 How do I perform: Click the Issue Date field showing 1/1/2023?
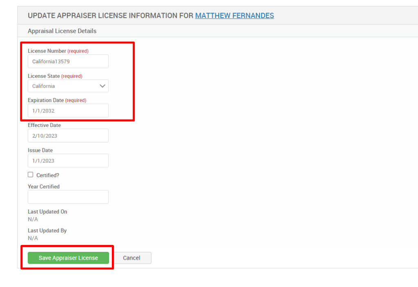pos(68,160)
